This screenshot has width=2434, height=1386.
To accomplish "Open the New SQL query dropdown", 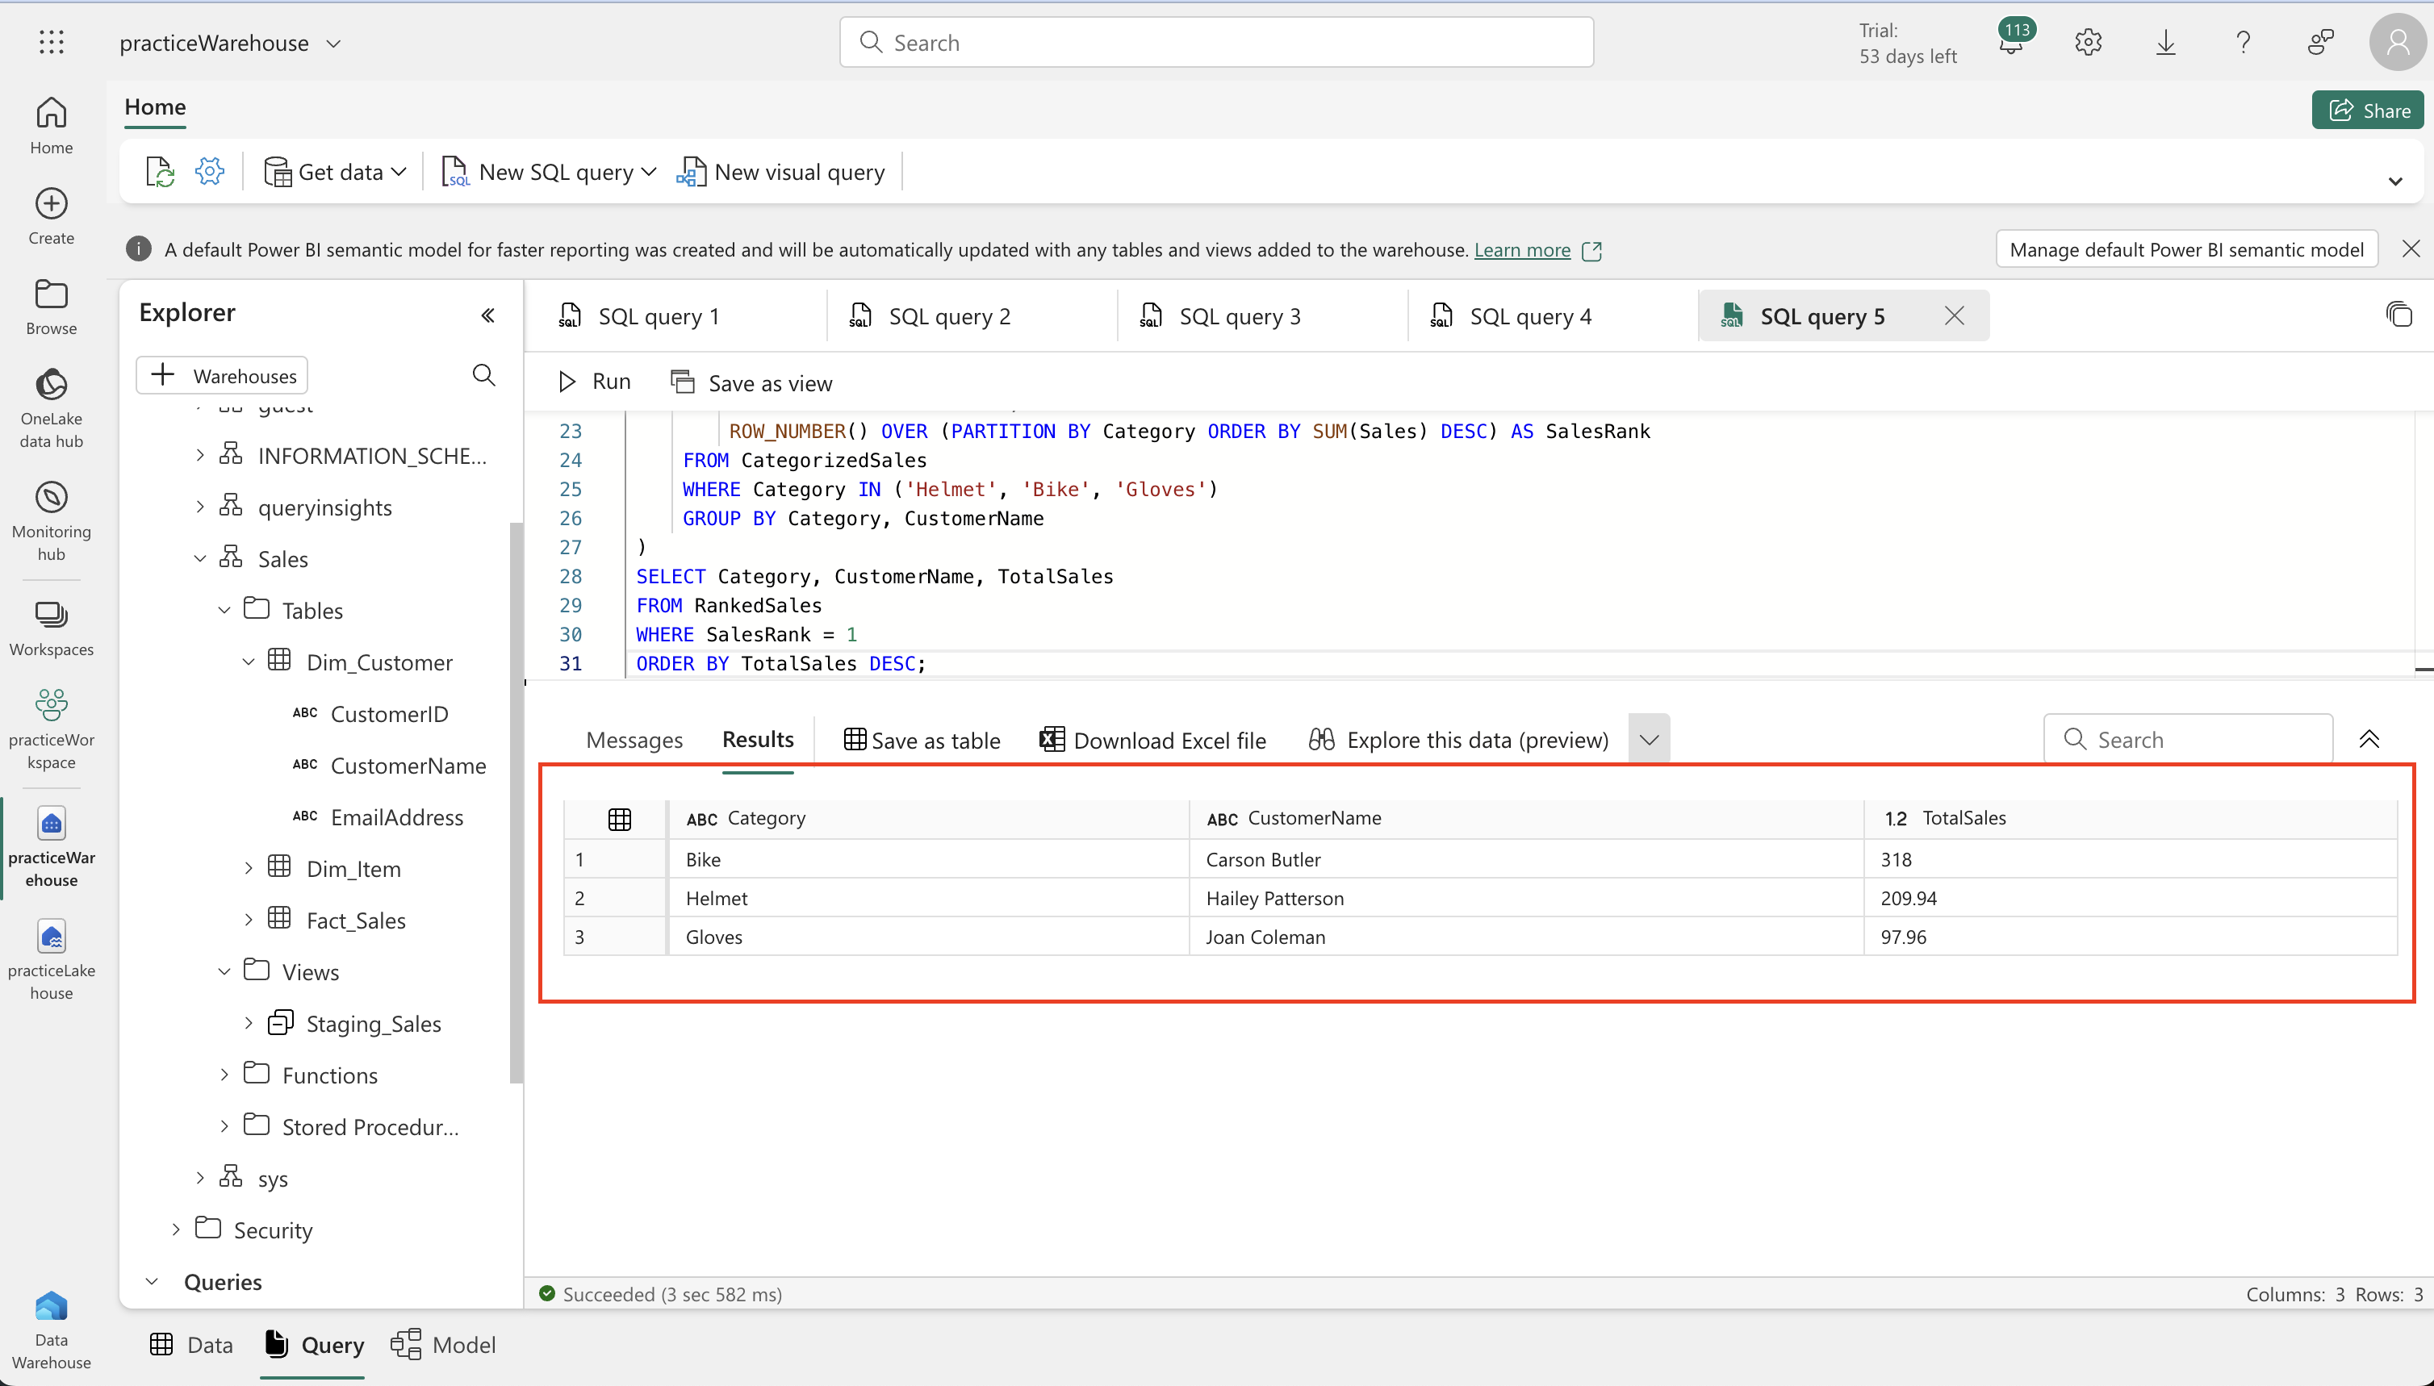I will pyautogui.click(x=650, y=173).
